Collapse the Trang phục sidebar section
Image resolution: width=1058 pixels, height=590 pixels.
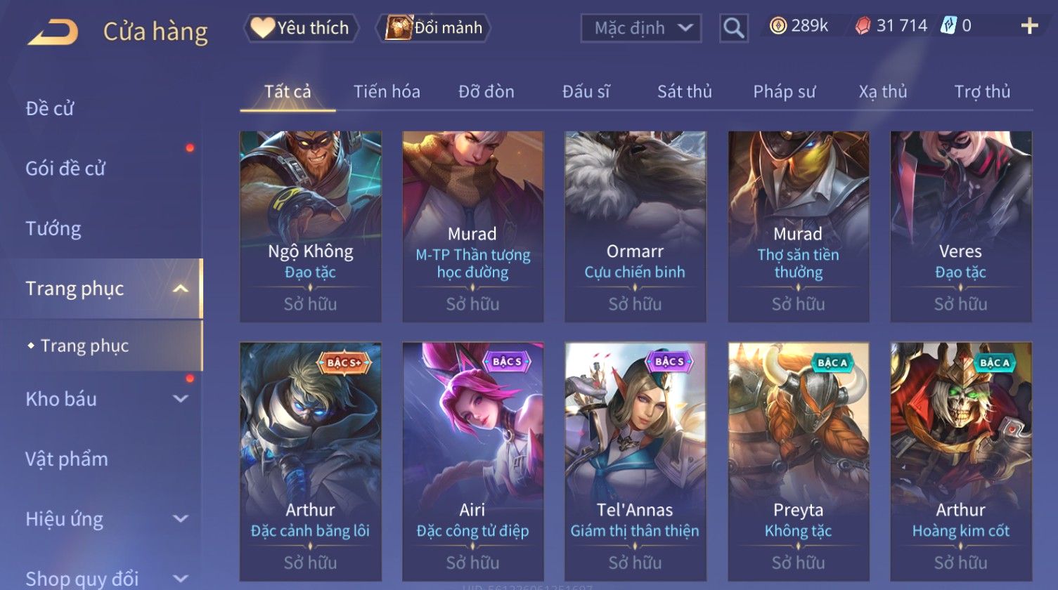click(181, 289)
